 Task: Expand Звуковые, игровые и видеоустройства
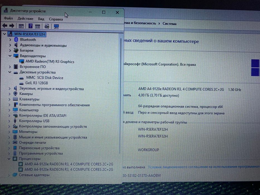point(10,89)
